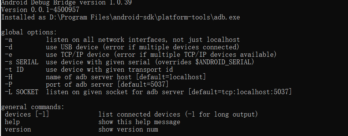Click the -t ID transport option

(x=14, y=69)
